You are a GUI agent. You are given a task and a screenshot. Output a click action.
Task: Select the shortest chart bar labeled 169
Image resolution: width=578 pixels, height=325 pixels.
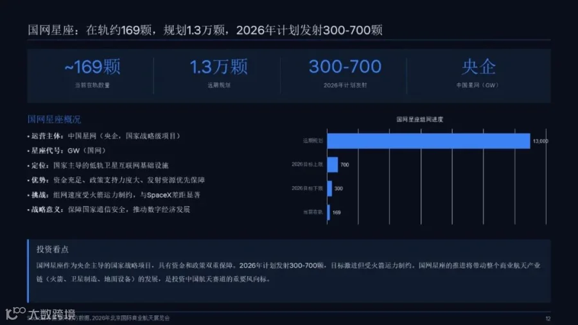(328, 213)
